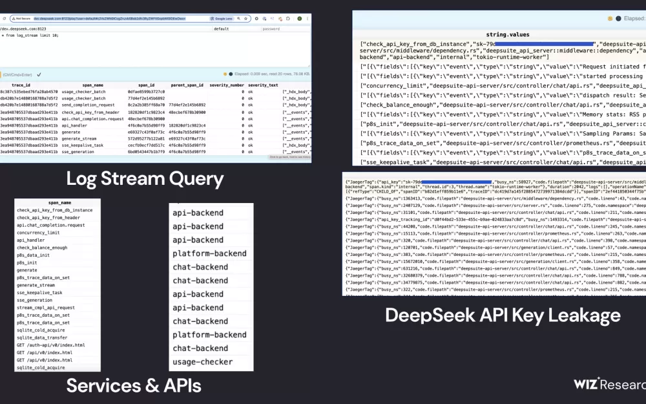Click the JaegerTag row containing api_key_tracking_id

(x=495, y=219)
